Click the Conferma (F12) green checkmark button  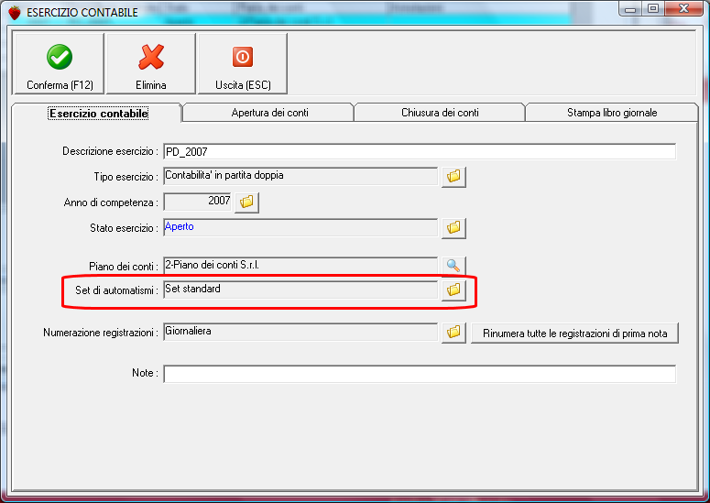tap(60, 63)
